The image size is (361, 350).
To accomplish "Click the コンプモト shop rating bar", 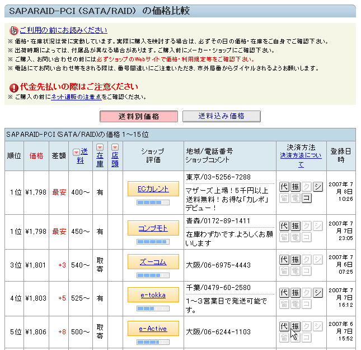I will click(153, 242).
